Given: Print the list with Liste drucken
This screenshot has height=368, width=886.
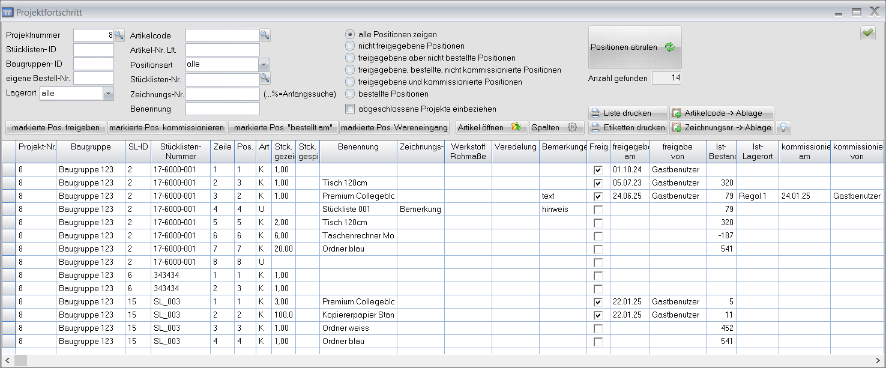Looking at the screenshot, I should pos(628,113).
